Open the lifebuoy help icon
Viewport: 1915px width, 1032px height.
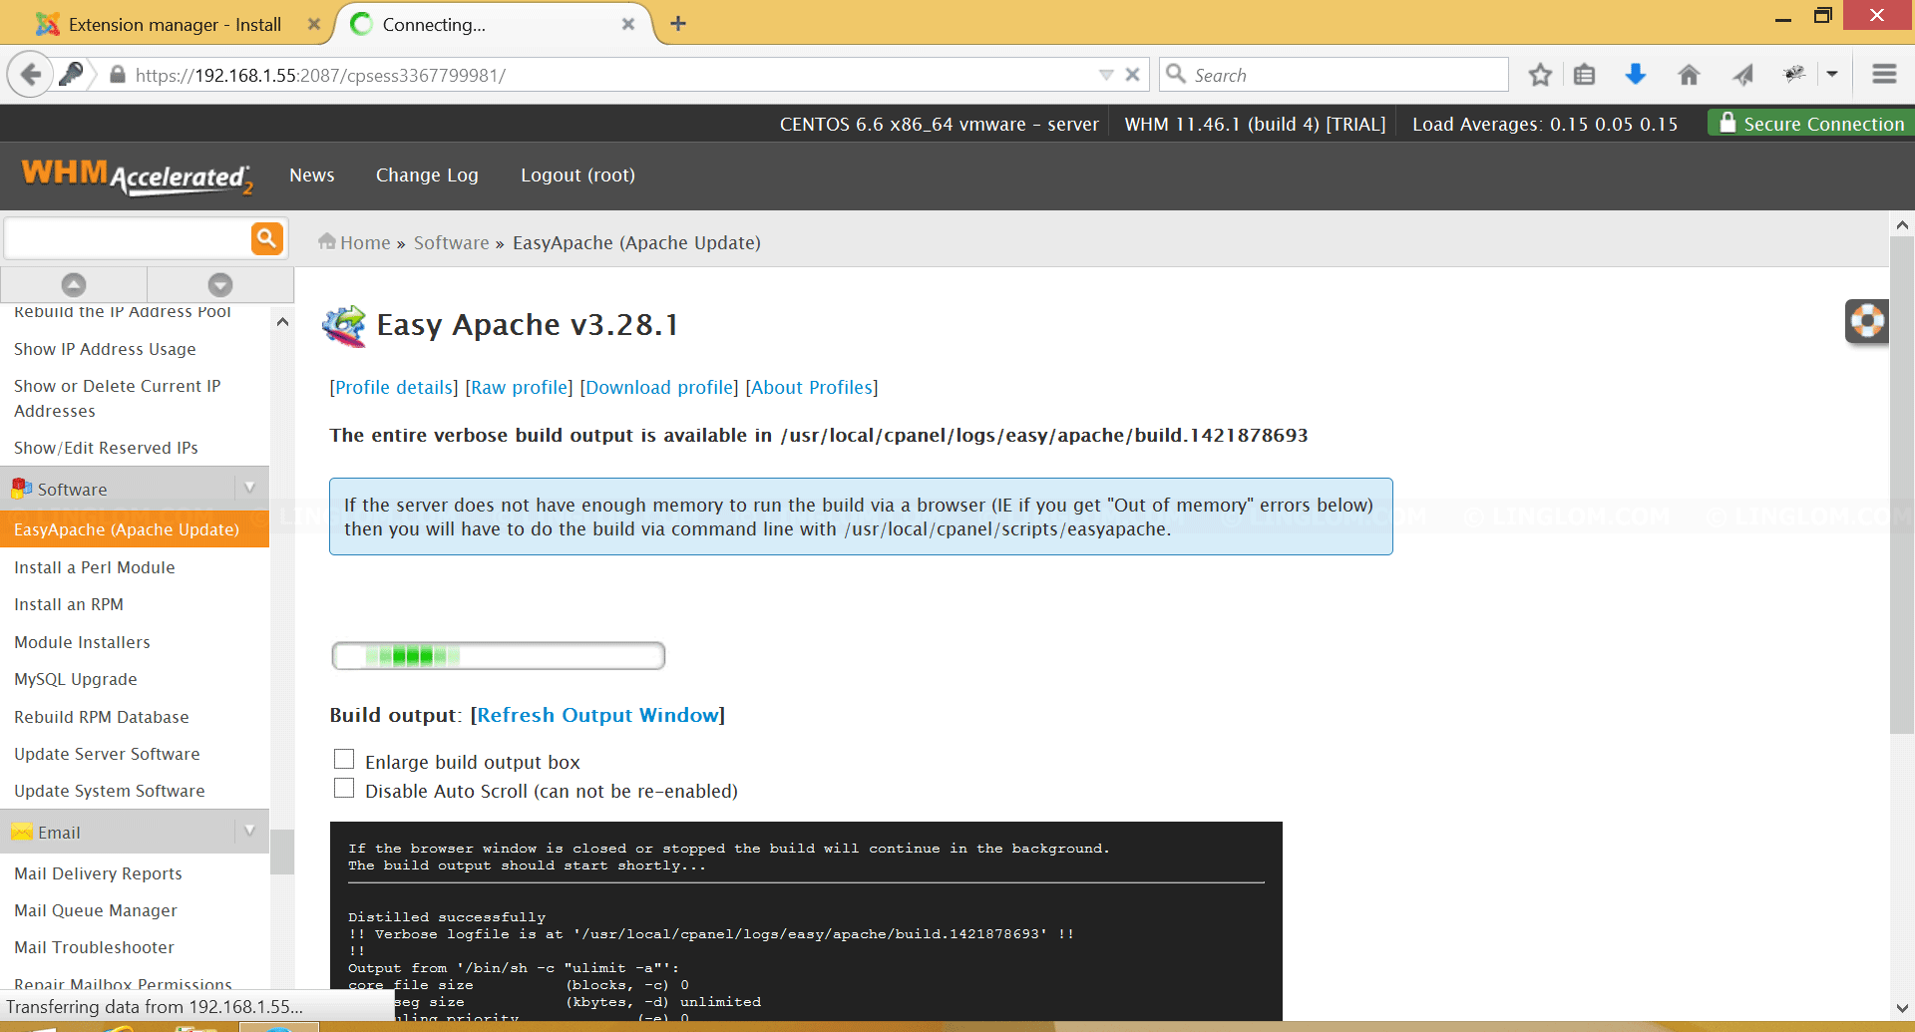click(x=1866, y=321)
